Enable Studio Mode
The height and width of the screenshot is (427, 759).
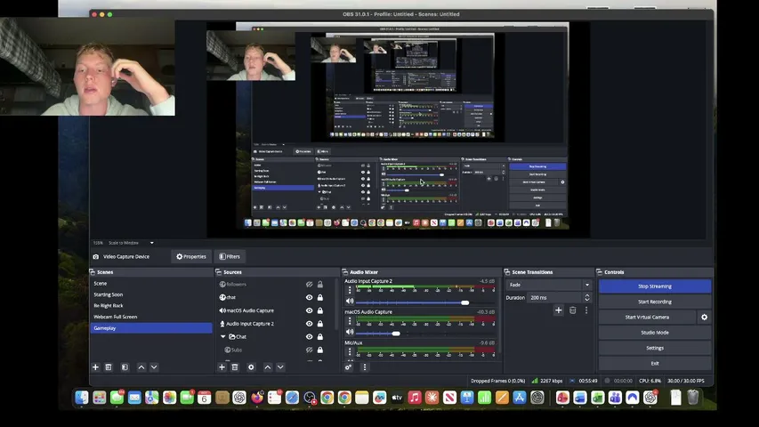654,333
